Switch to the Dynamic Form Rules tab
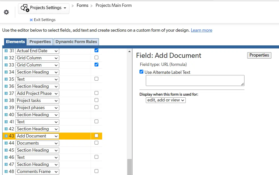The image size is (279, 175). pos(76,42)
